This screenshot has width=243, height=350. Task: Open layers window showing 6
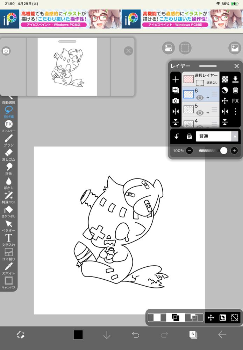coord(193,335)
